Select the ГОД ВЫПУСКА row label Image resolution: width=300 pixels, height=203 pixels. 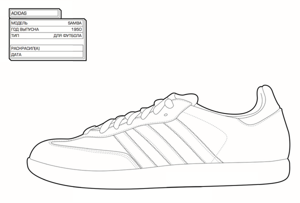pyautogui.click(x=25, y=29)
